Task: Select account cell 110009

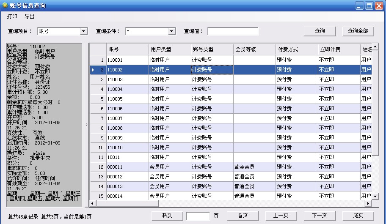Action: [127, 138]
